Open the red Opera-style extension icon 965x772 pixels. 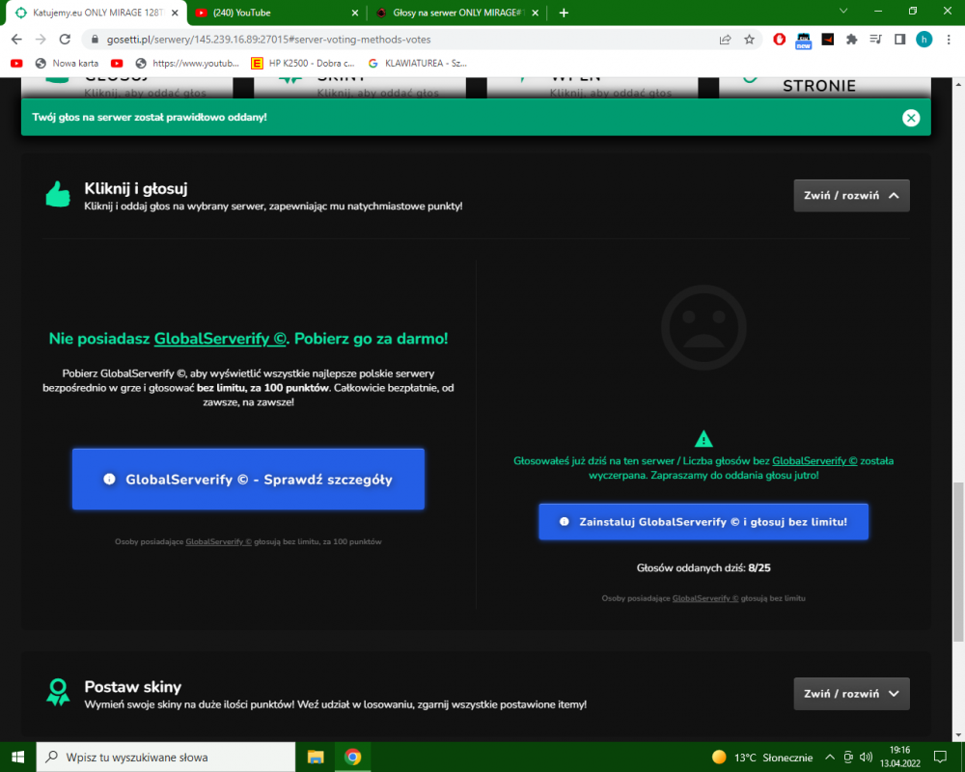[x=779, y=40]
